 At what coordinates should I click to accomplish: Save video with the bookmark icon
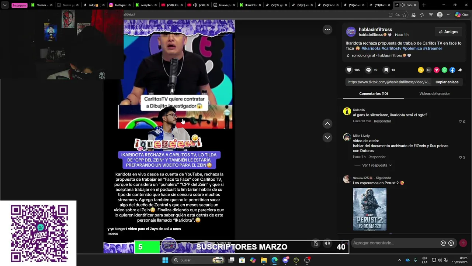click(386, 70)
